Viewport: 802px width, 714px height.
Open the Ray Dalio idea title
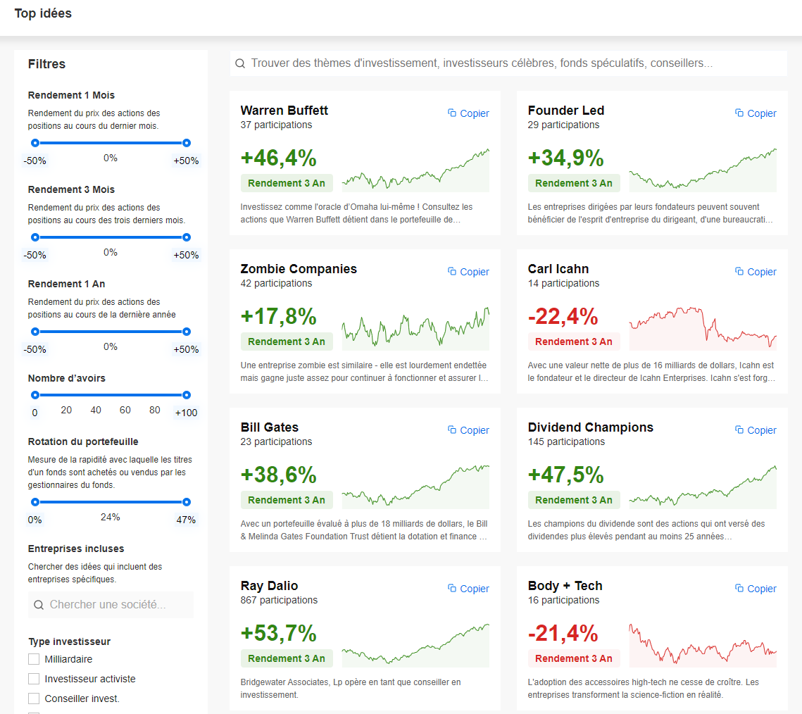(x=269, y=586)
